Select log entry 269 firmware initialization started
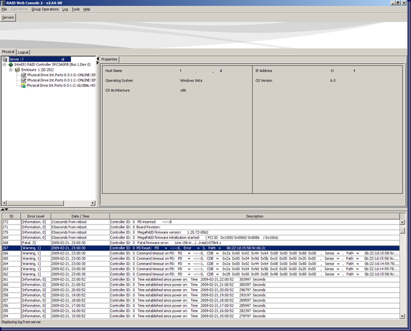The image size is (411, 331). 201,237
